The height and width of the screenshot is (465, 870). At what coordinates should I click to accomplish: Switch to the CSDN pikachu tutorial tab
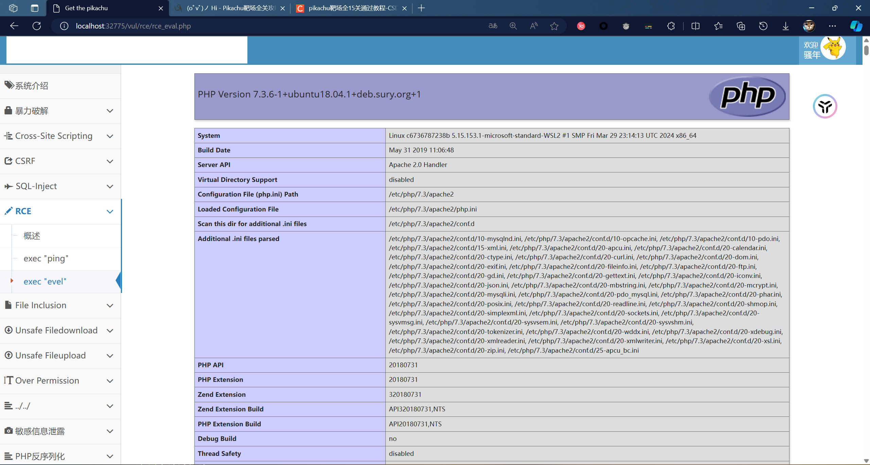point(352,8)
